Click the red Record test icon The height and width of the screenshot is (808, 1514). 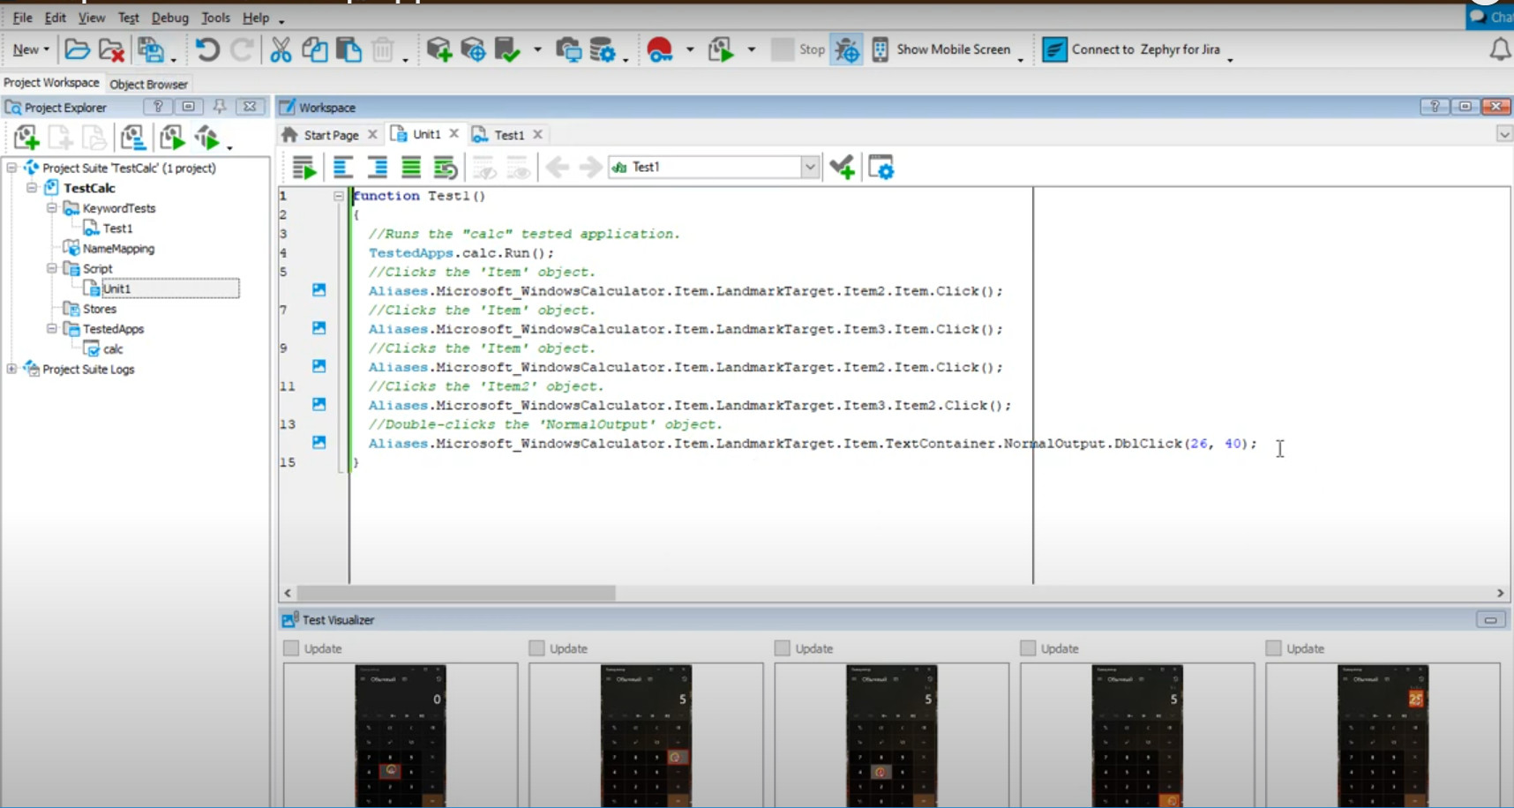[x=659, y=50]
